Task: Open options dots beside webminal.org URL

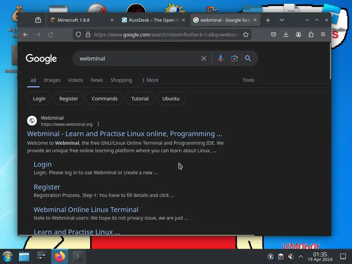Action: (x=98, y=124)
